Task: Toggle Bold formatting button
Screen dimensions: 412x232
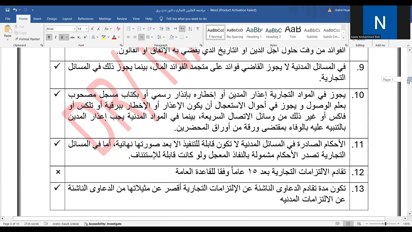Action: click(x=49, y=37)
